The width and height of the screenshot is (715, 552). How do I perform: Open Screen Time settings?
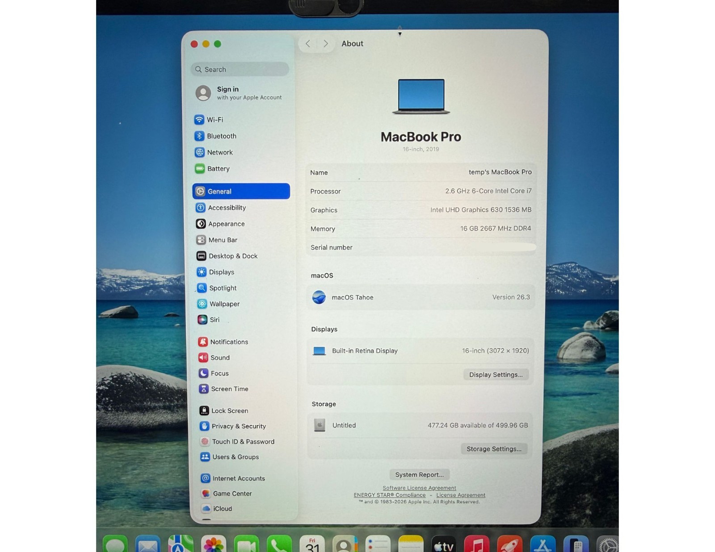224,389
